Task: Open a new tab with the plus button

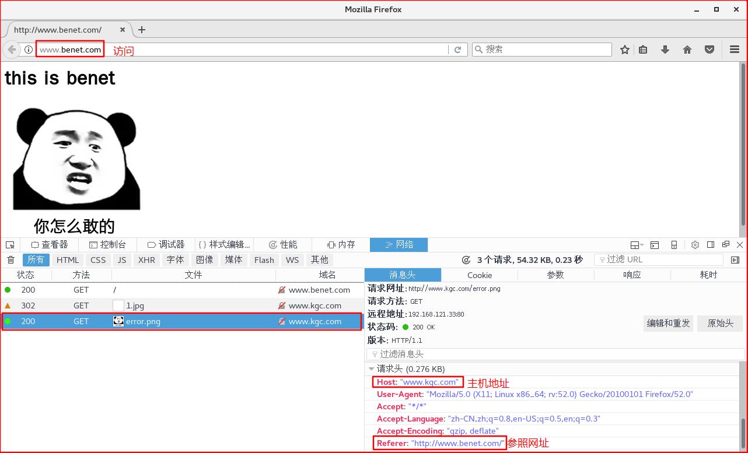Action: [x=141, y=30]
